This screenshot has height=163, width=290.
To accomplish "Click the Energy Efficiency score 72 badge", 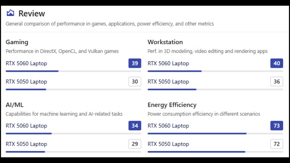I will [x=277, y=144].
